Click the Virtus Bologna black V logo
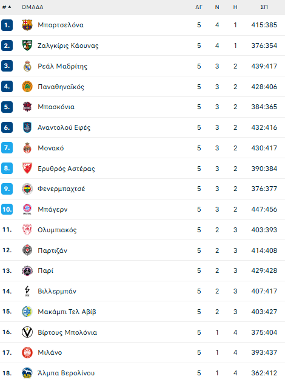Screen dimensions: 285x382 [27, 332]
